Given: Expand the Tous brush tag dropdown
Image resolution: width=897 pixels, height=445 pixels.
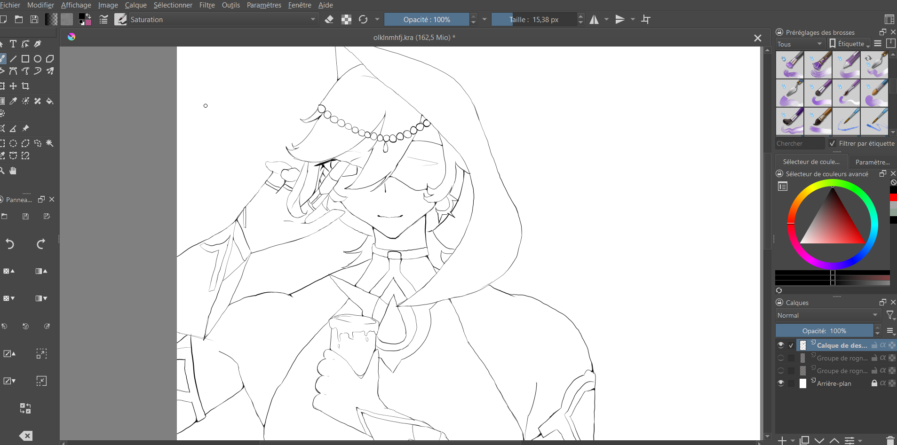Looking at the screenshot, I should 800,44.
